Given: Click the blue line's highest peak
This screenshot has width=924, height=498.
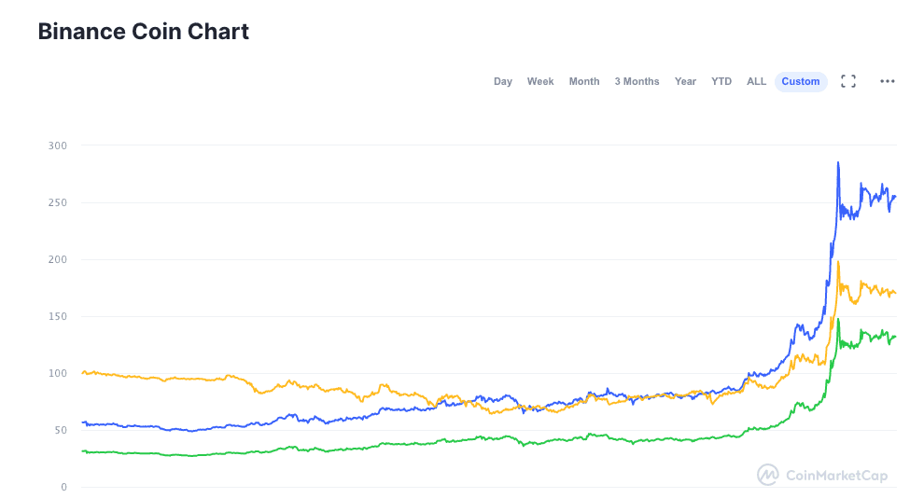Looking at the screenshot, I should [x=838, y=163].
